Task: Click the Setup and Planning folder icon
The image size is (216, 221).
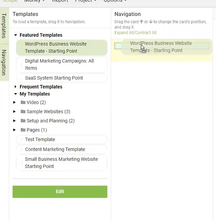Action: click(23, 121)
